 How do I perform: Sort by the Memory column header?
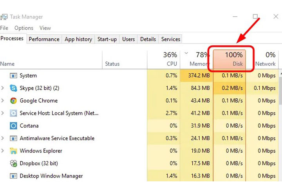pyautogui.click(x=197, y=60)
